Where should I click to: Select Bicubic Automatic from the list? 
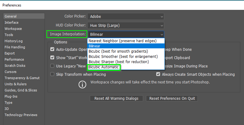click(x=104, y=67)
